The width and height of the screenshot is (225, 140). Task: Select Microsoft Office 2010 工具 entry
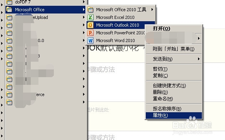coord(121,10)
